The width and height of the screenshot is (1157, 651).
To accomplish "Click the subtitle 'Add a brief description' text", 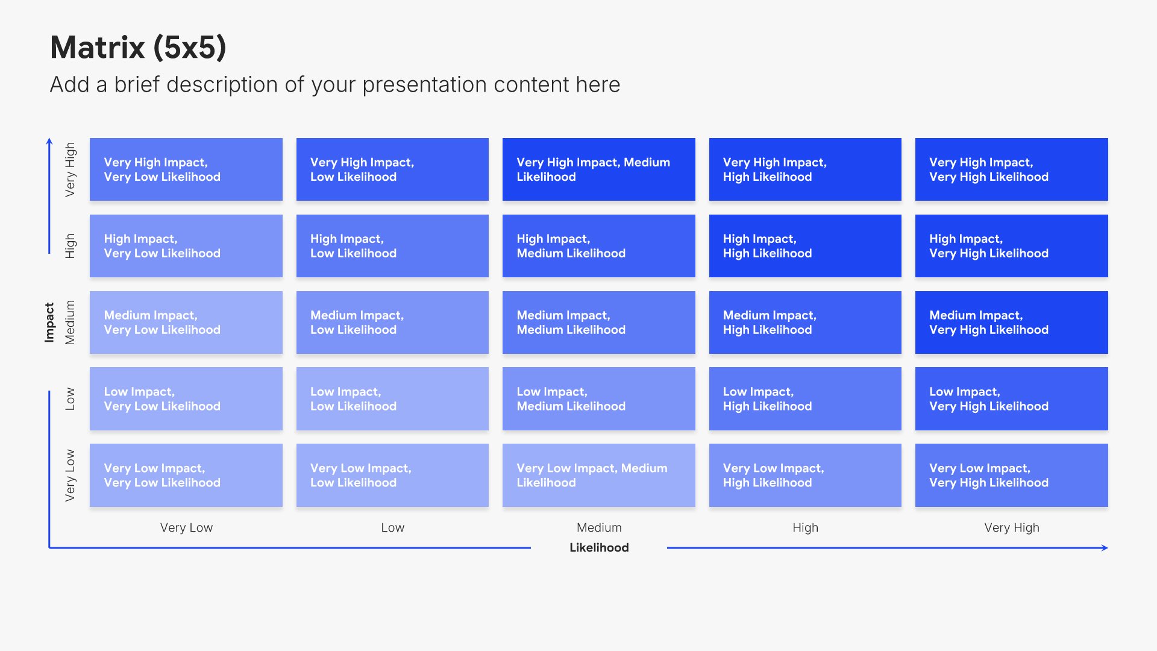I will tap(334, 85).
